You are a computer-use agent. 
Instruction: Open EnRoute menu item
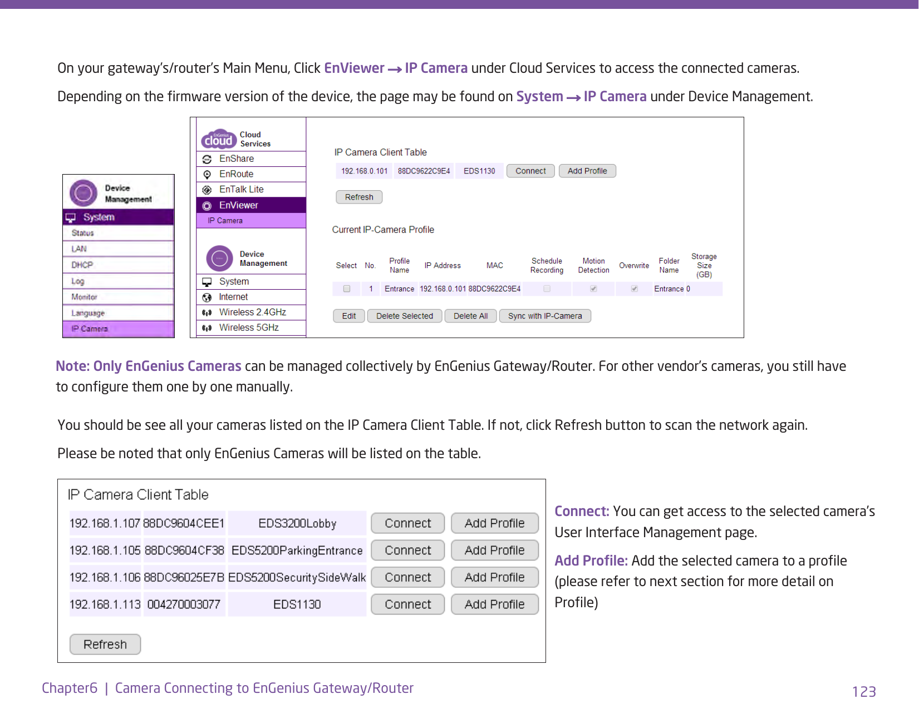point(251,174)
